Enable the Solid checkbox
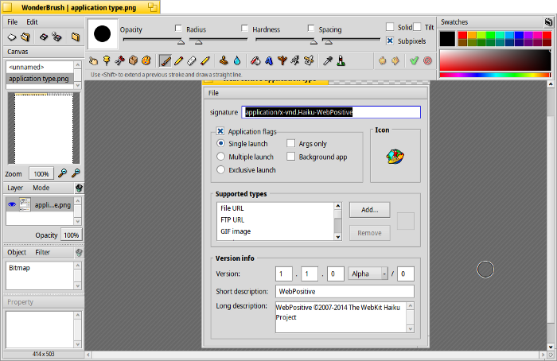The height and width of the screenshot is (361, 557). coord(390,27)
